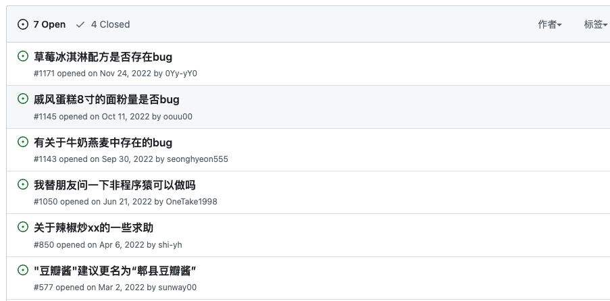Click open-issue icon beside 草莓冰淇淋配方是否存在bug
The width and height of the screenshot is (610, 301).
point(23,57)
